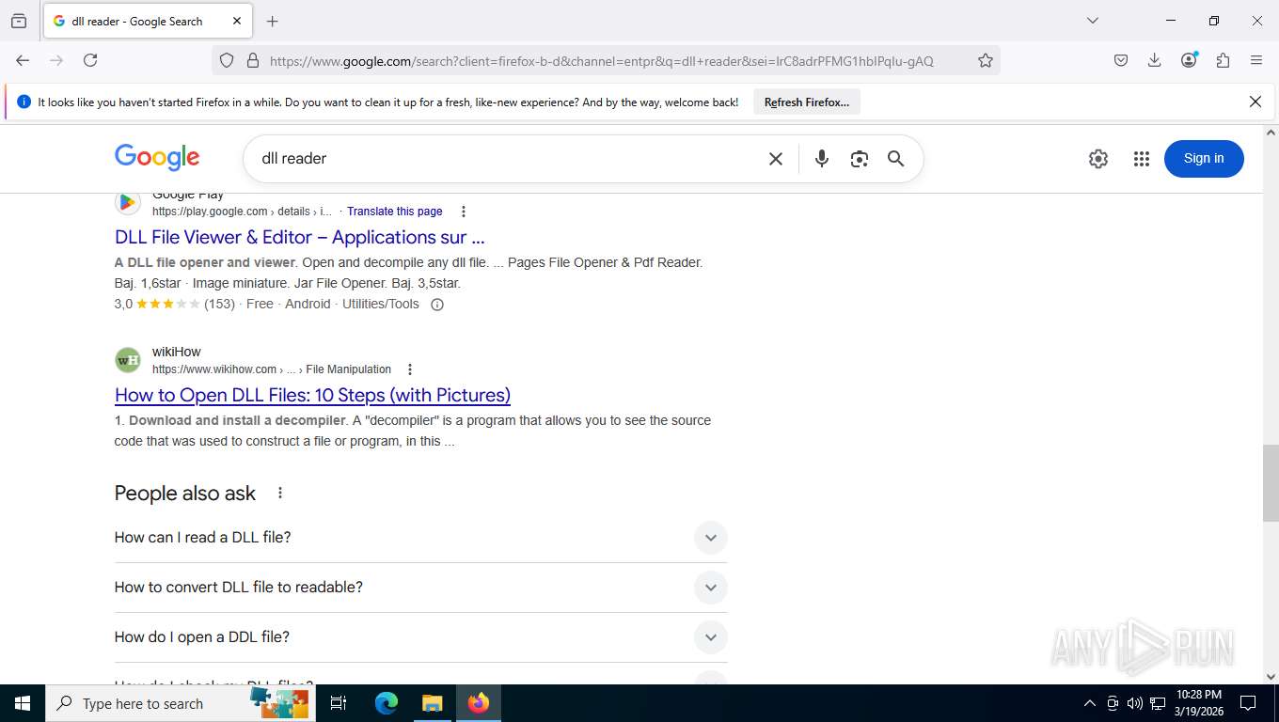Search by image with Google Lens
1279x722 pixels.
[x=859, y=159]
